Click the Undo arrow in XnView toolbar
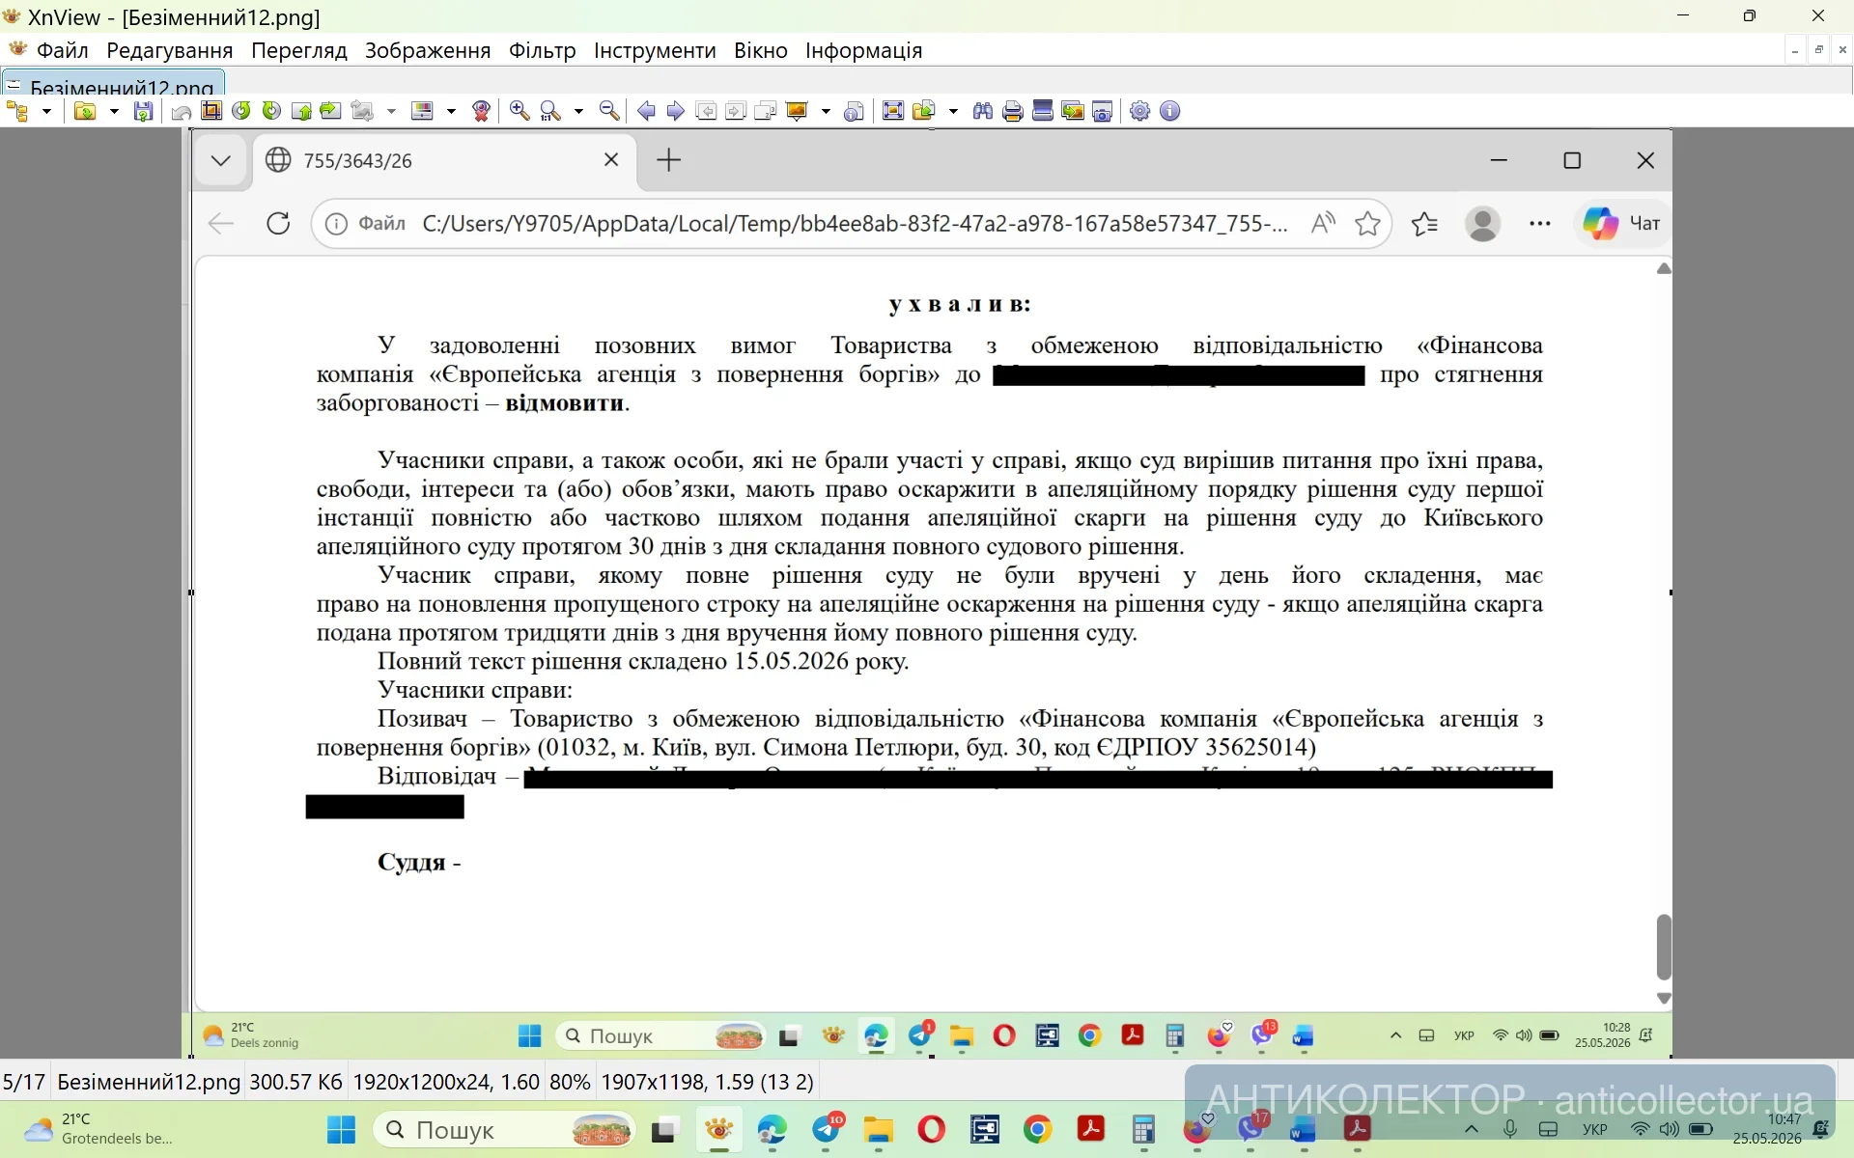The image size is (1854, 1158). point(181,111)
